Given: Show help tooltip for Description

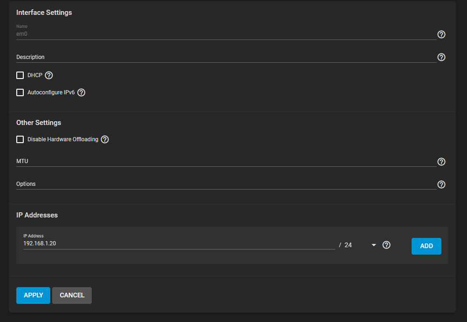Looking at the screenshot, I should pyautogui.click(x=441, y=57).
